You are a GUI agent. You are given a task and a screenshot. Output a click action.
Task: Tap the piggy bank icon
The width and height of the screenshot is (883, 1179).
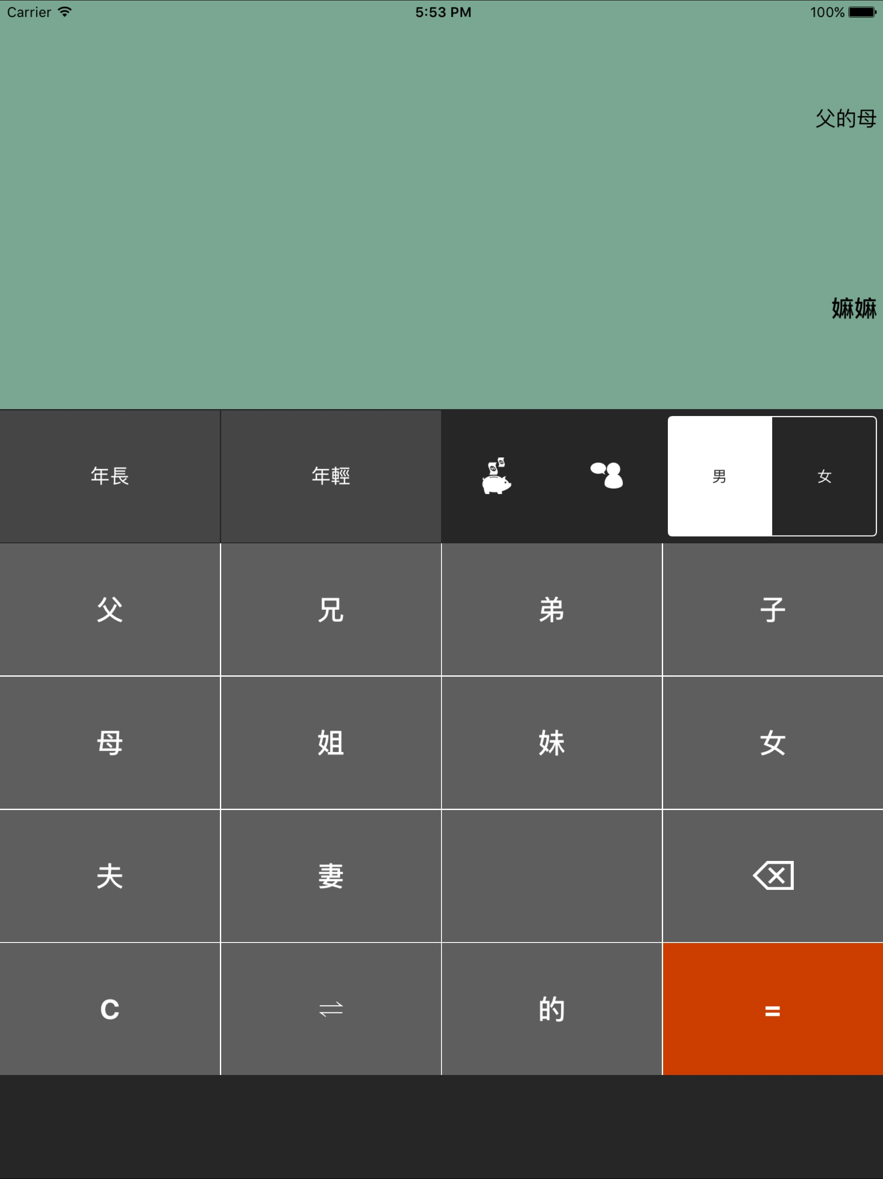[496, 476]
